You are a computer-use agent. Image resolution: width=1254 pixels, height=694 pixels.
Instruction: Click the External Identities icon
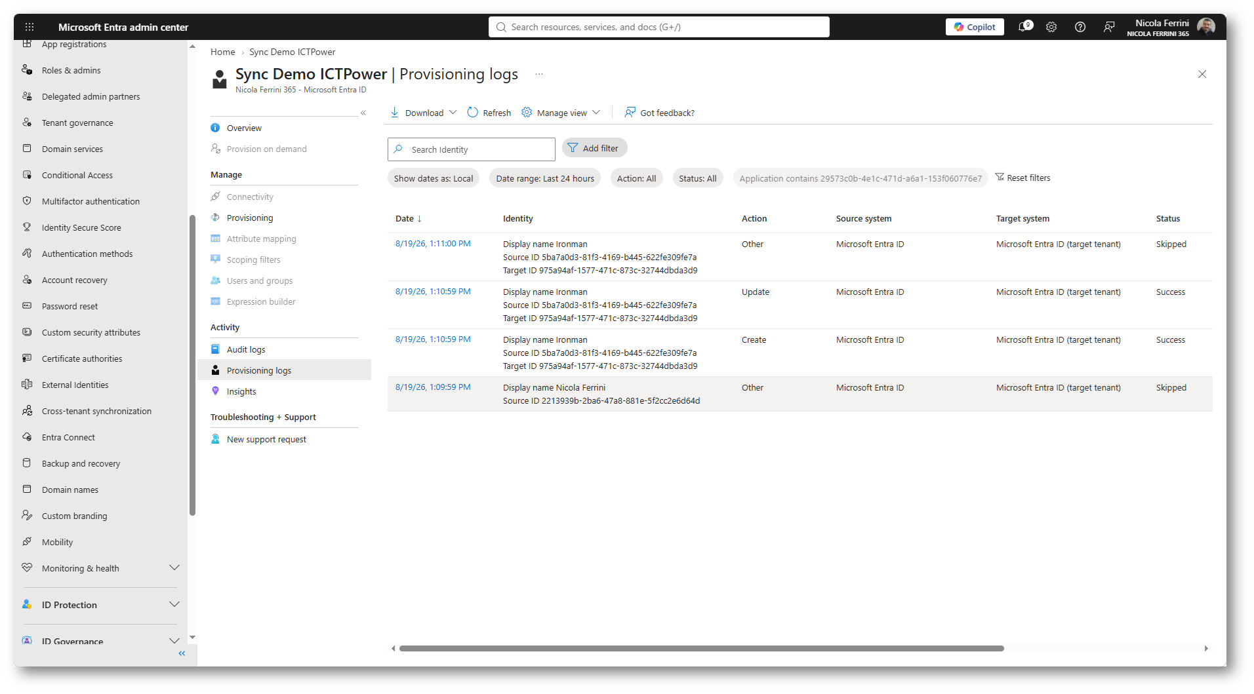coord(27,385)
